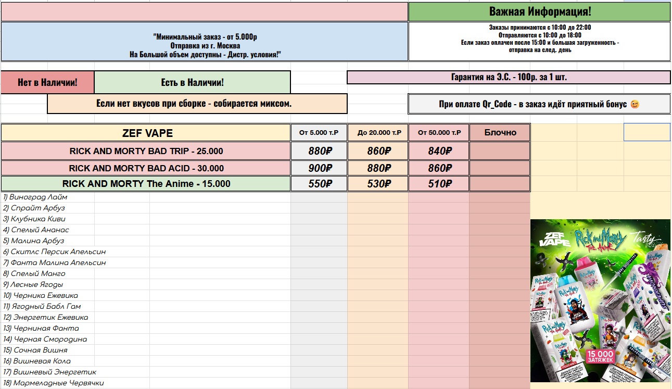Click the "При оплате Qr_Code" bonus cell
Viewport: 672px width, 389px height.
coord(540,104)
